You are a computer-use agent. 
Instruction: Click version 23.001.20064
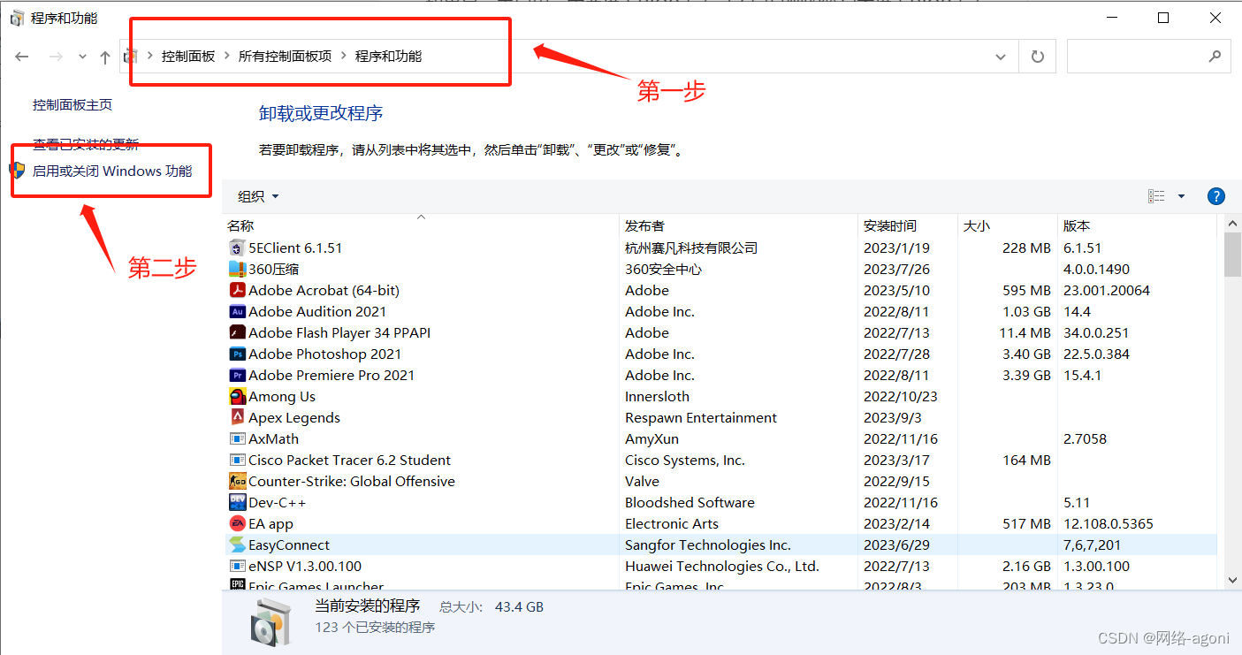1107,290
